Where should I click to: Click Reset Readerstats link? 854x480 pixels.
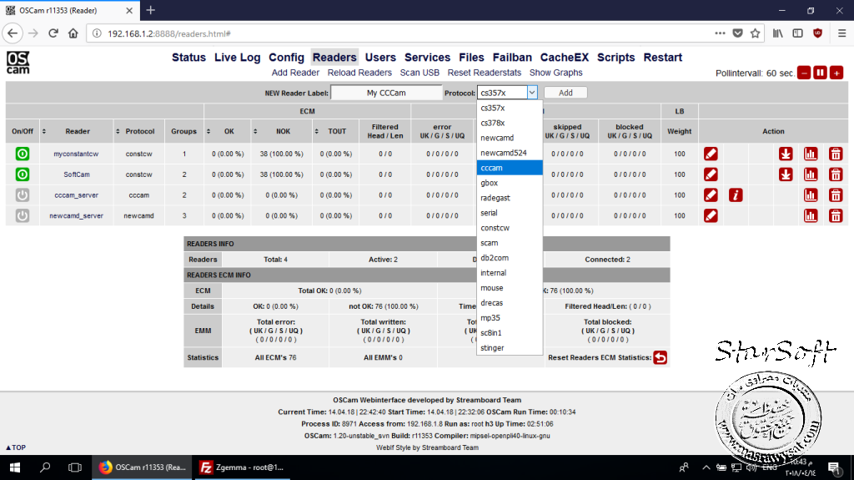pos(485,73)
